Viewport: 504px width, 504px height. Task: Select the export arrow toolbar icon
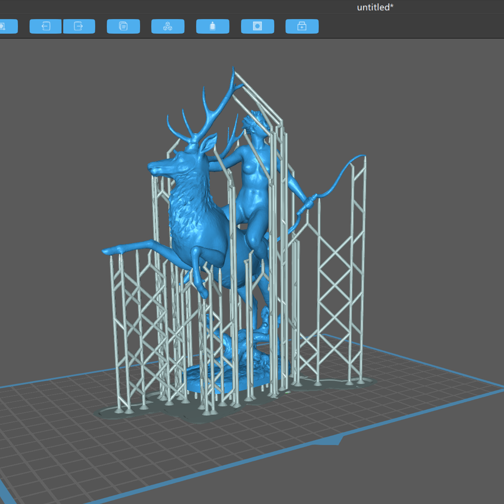tap(79, 26)
